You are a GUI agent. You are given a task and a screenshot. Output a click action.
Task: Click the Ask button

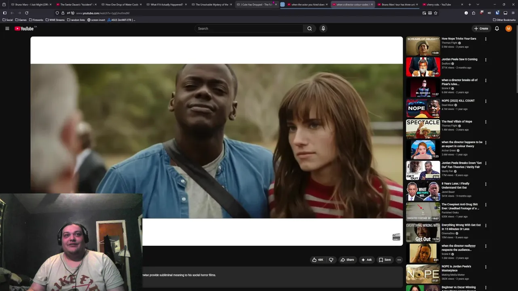pyautogui.click(x=367, y=260)
